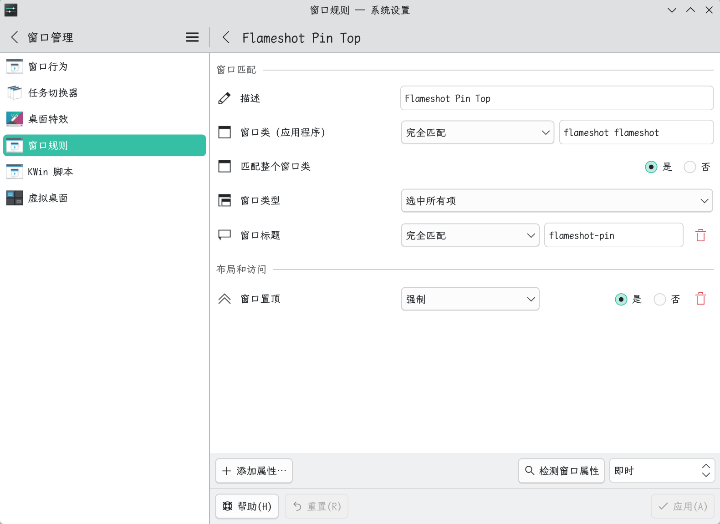The width and height of the screenshot is (720, 524).
Task: Select 否 for 匹配整个窗口类
Action: (x=690, y=167)
